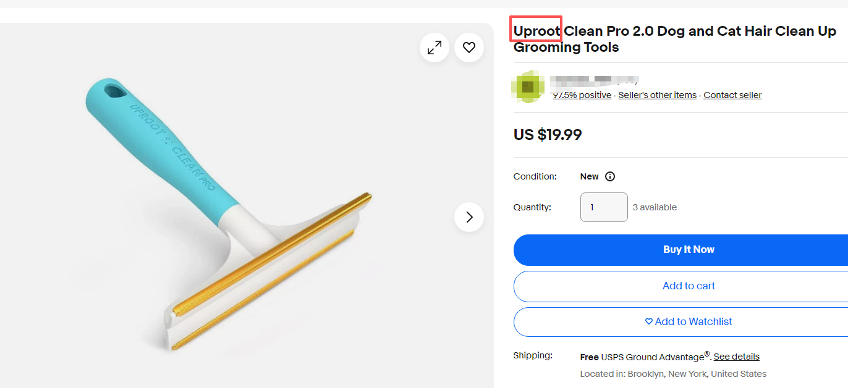Select the quantity input field
848x388 pixels.
[x=603, y=207]
